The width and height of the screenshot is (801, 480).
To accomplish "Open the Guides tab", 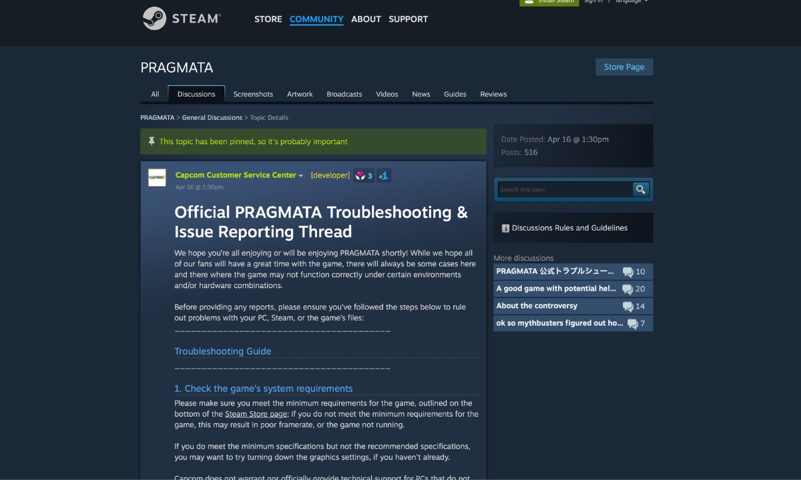I will (455, 94).
